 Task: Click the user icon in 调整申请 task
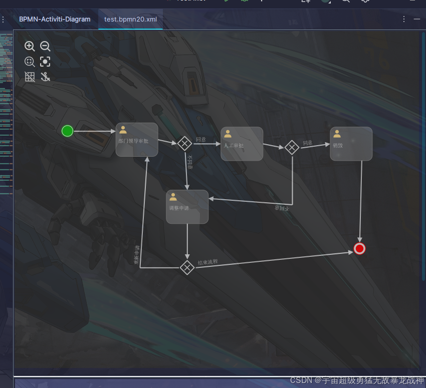[x=173, y=197]
